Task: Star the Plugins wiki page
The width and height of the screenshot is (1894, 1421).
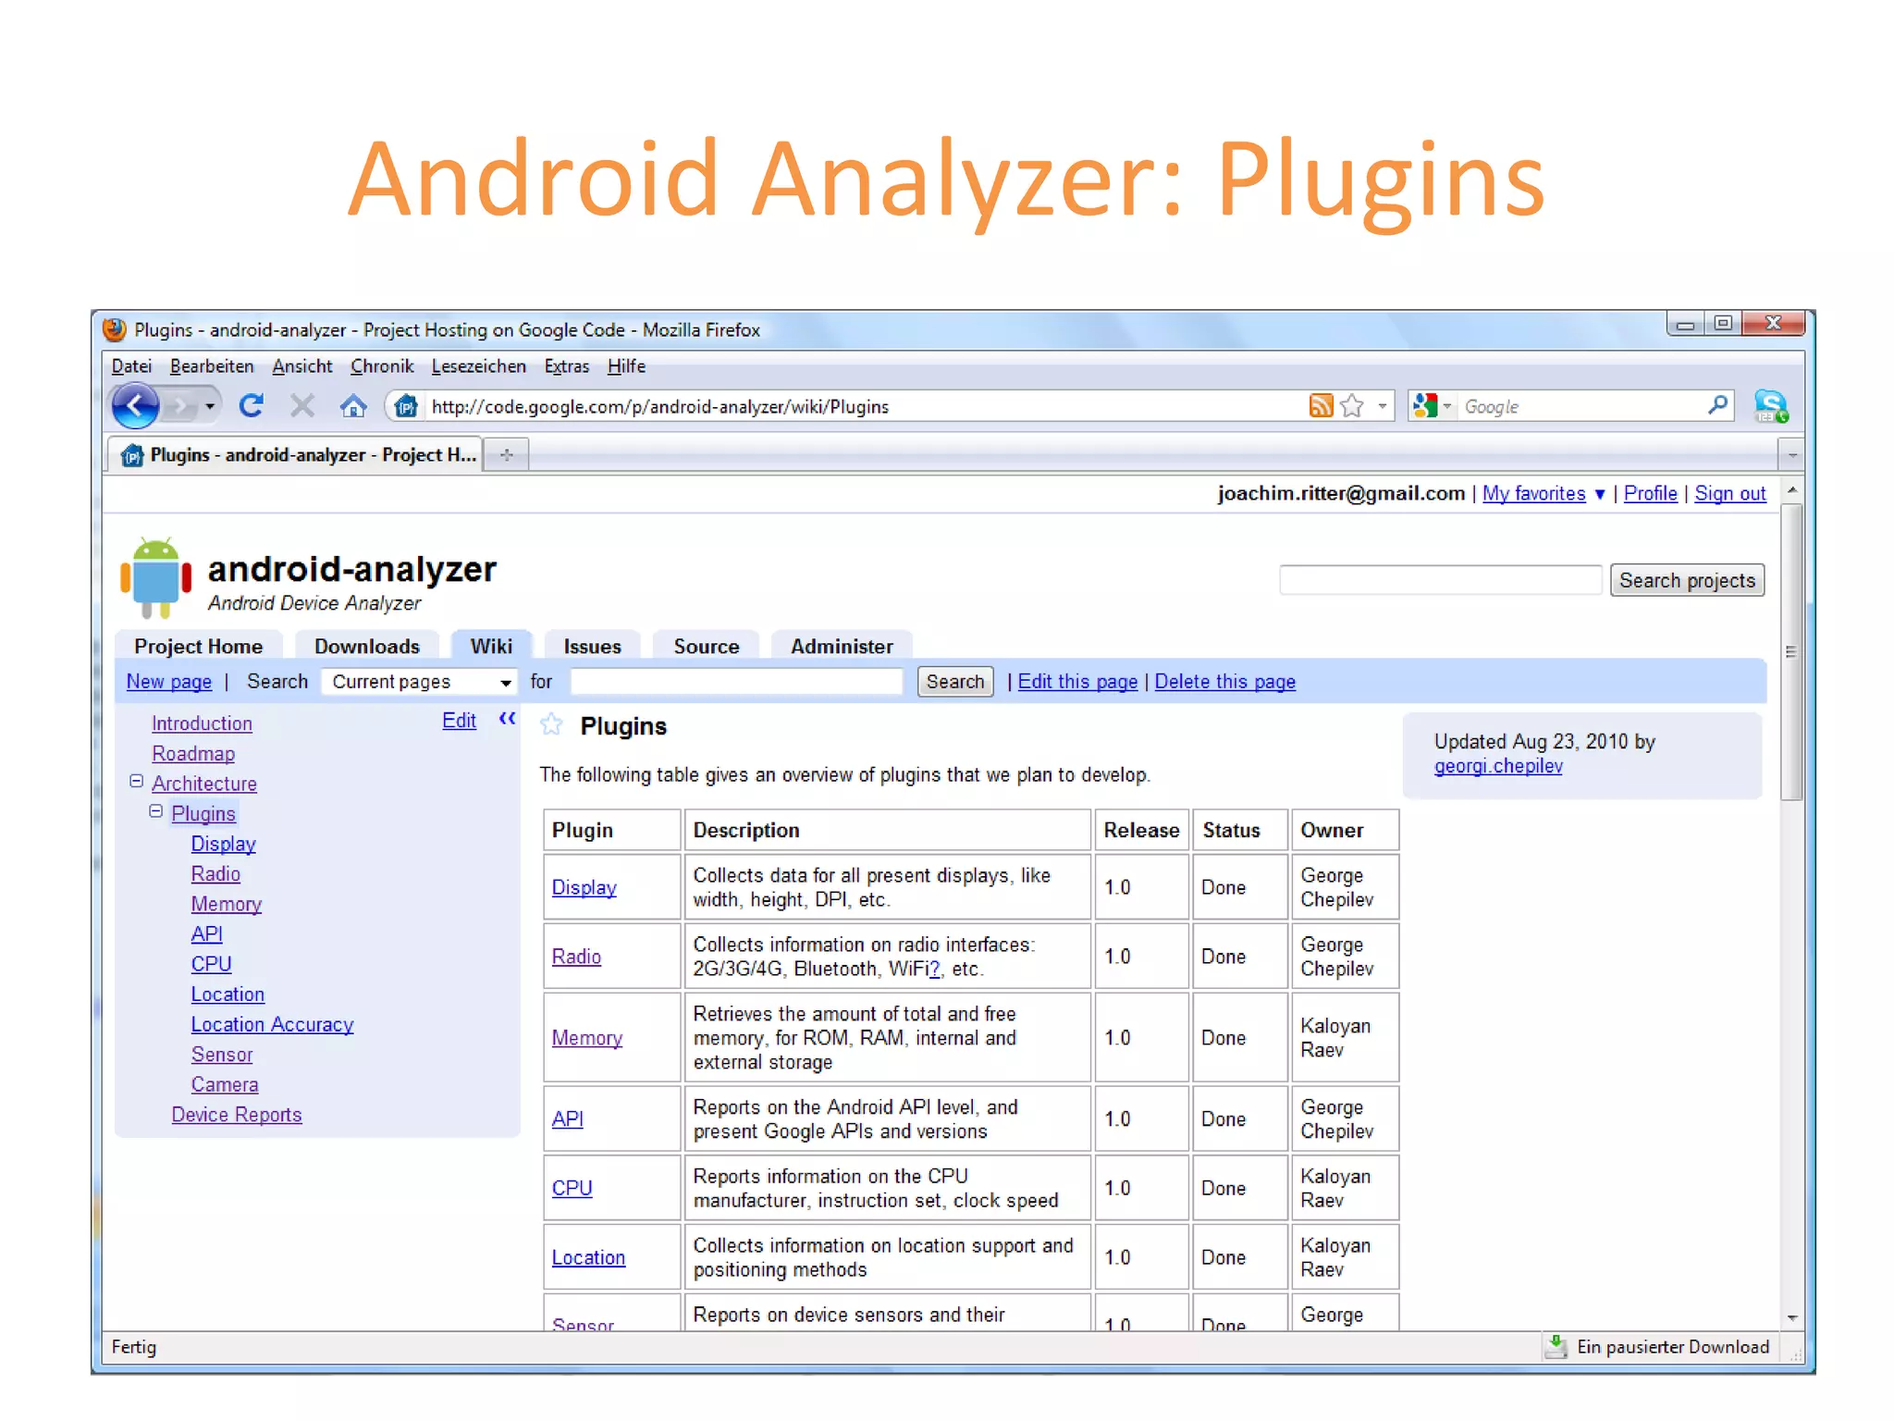Action: point(551,724)
